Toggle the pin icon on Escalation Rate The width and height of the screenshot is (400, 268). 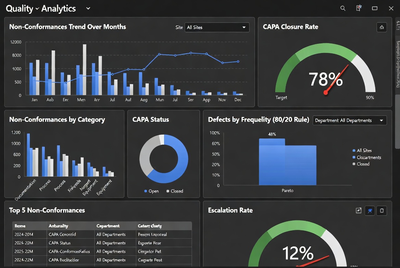click(370, 211)
